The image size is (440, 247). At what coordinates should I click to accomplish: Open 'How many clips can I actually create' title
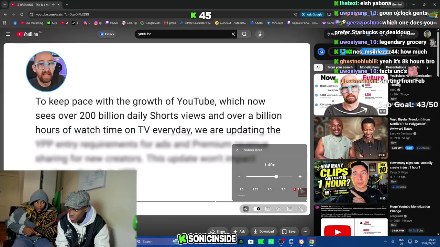pyautogui.click(x=411, y=165)
